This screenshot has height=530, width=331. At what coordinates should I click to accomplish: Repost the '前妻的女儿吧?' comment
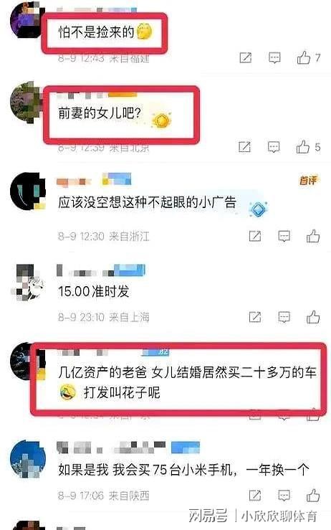244,147
